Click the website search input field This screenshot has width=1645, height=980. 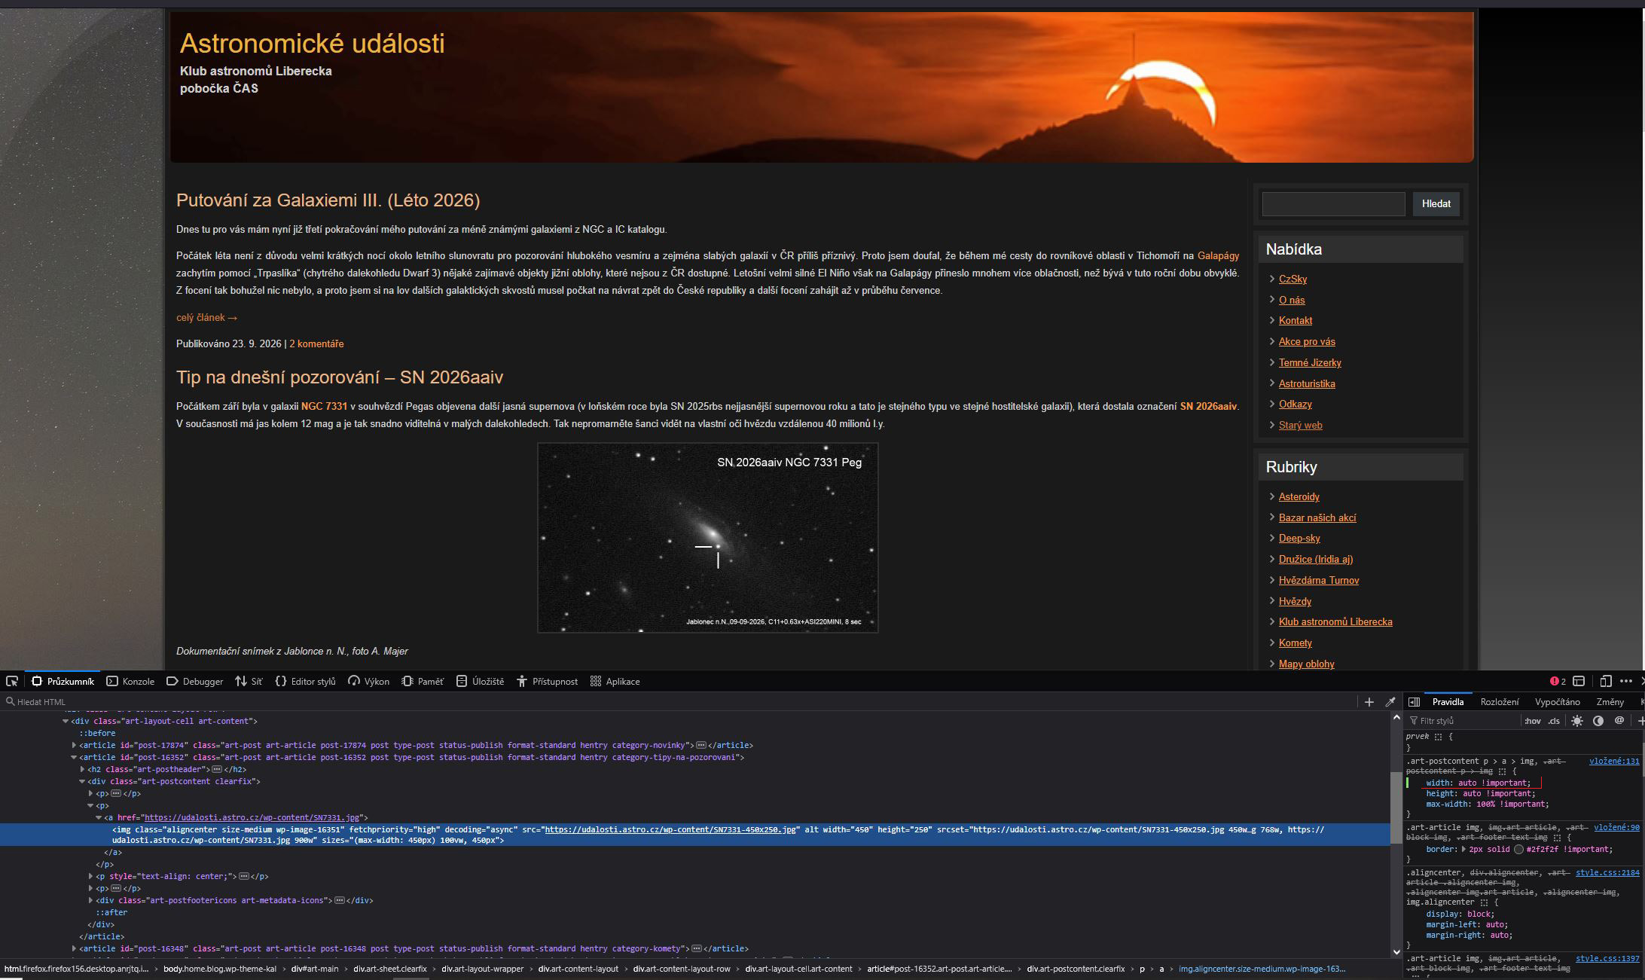click(1333, 203)
